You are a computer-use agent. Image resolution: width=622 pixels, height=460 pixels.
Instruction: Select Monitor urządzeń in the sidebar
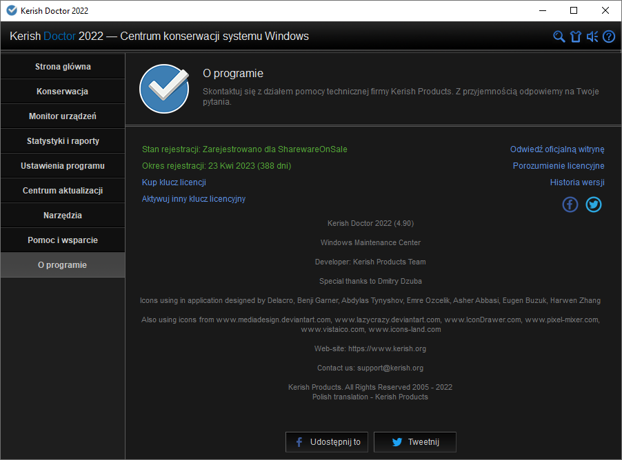tap(63, 116)
